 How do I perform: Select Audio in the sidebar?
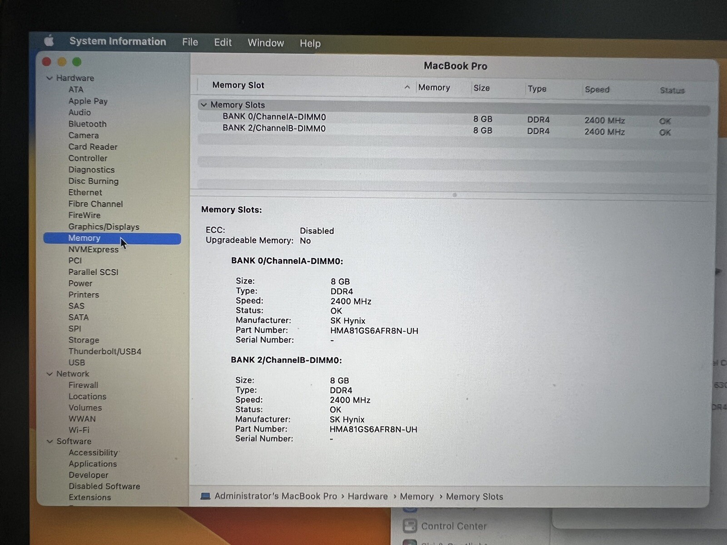point(80,112)
